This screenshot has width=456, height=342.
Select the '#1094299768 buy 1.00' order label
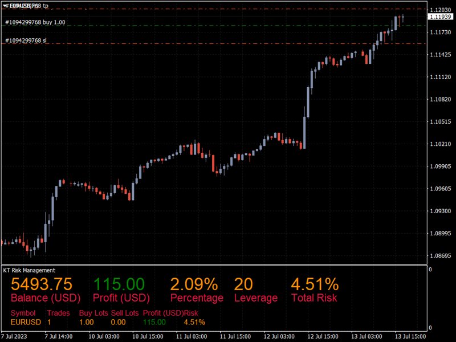[x=35, y=22]
